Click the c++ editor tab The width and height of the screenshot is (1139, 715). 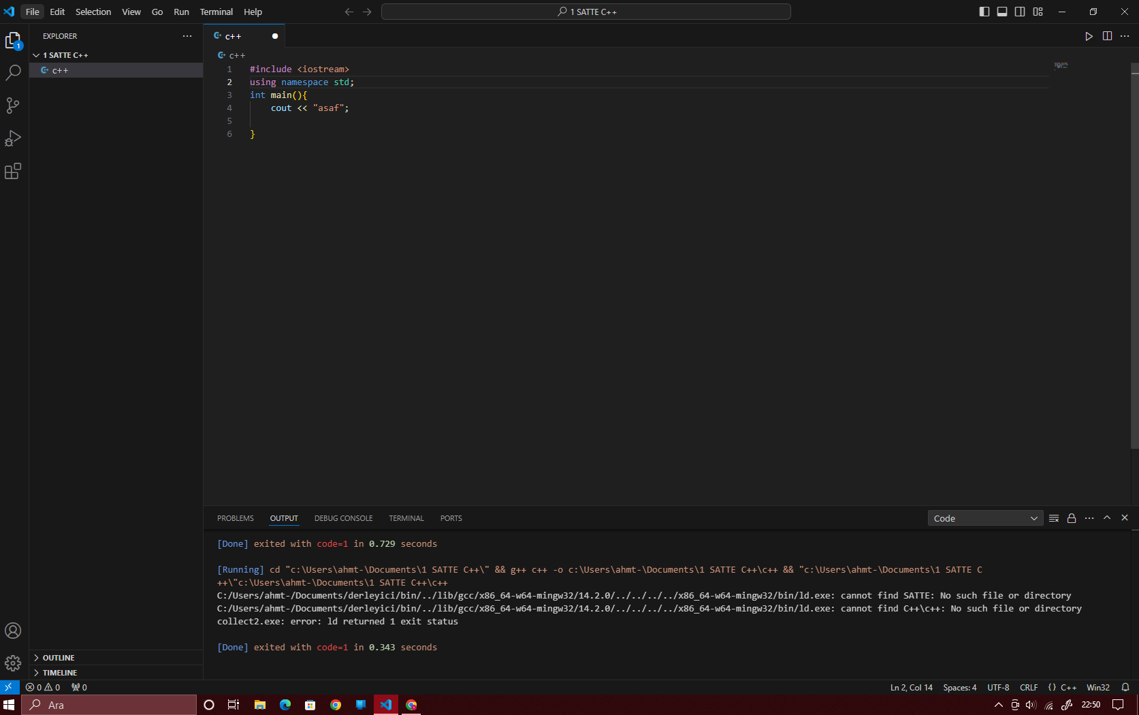[x=244, y=36]
